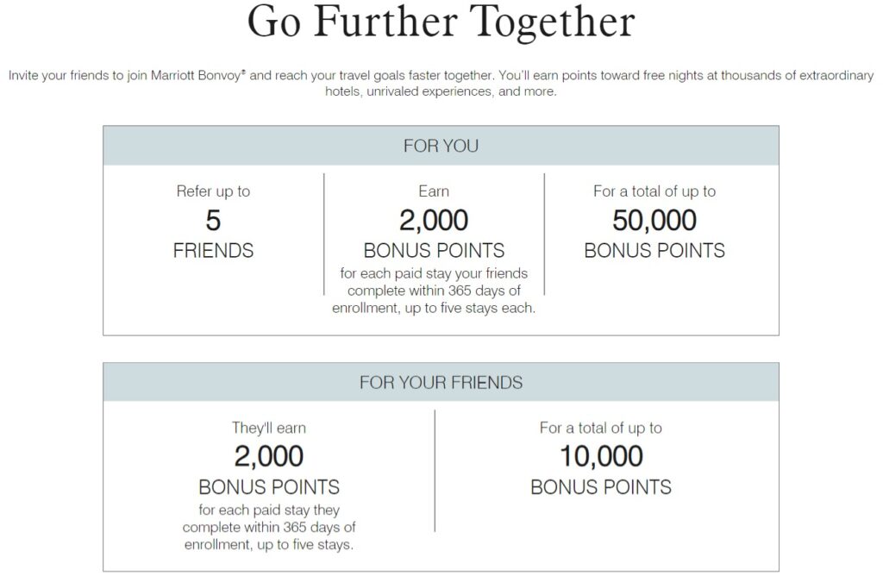Click the "FRIENDS" label under the 5
The image size is (883, 582).
coord(213,251)
